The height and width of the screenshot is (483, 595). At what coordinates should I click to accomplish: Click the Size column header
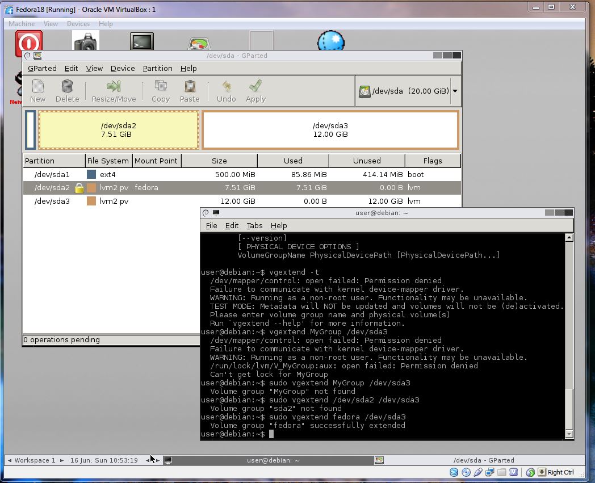coord(219,161)
